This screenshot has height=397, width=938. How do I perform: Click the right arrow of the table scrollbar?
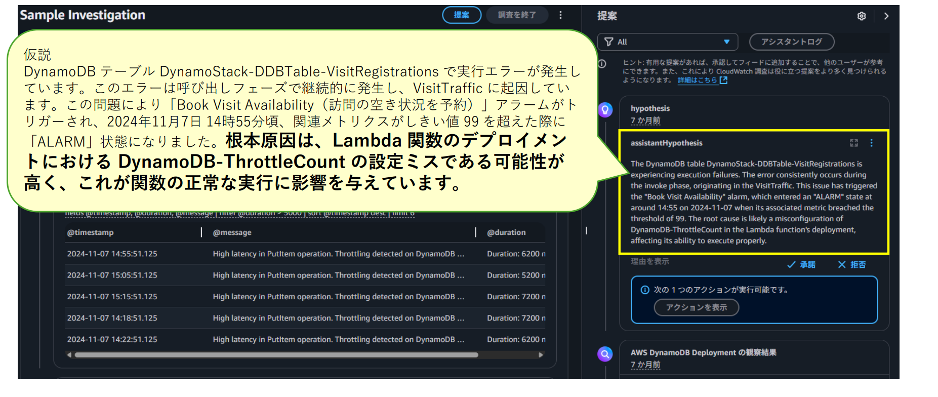541,355
